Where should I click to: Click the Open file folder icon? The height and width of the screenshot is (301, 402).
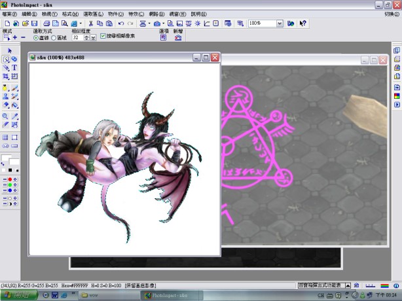25,24
